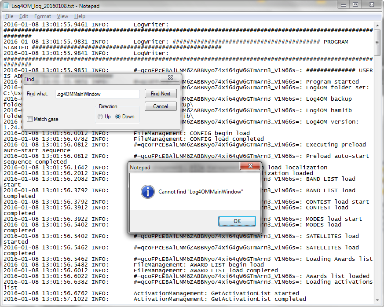
Task: Click 'GetActivationList completed' log text
Action: [258, 299]
